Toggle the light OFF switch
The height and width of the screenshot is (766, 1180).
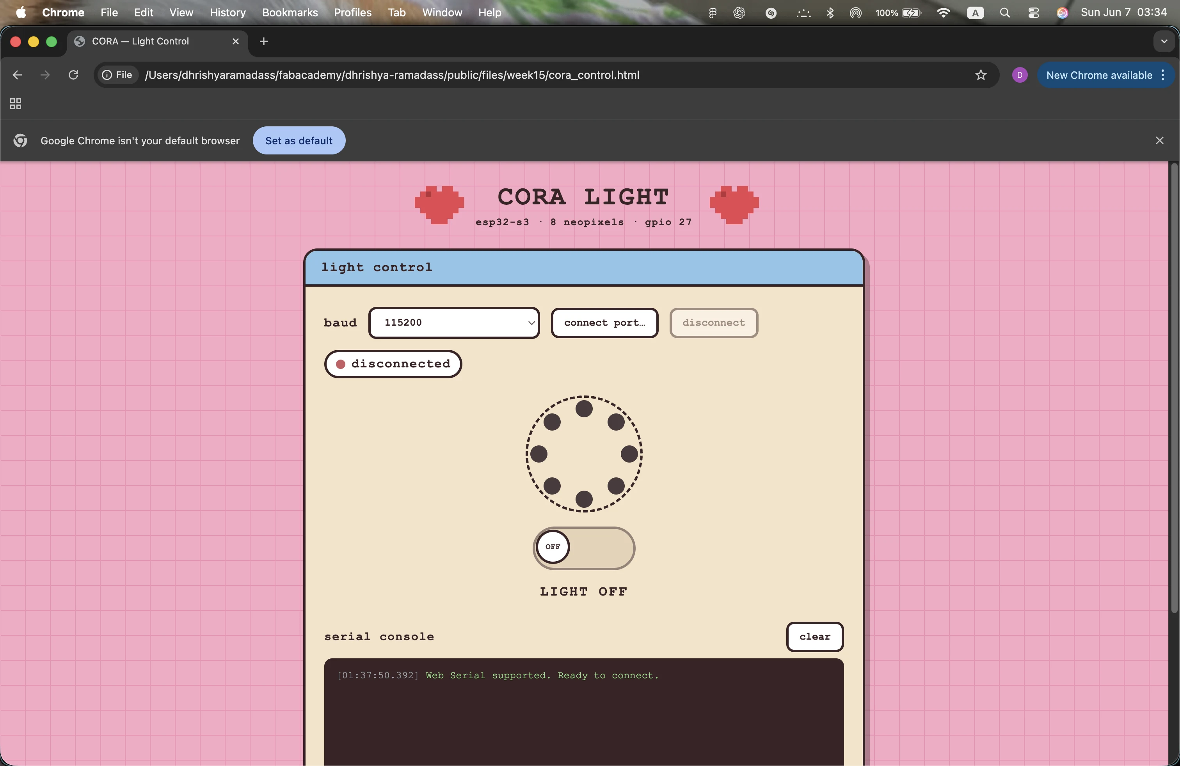[584, 548]
